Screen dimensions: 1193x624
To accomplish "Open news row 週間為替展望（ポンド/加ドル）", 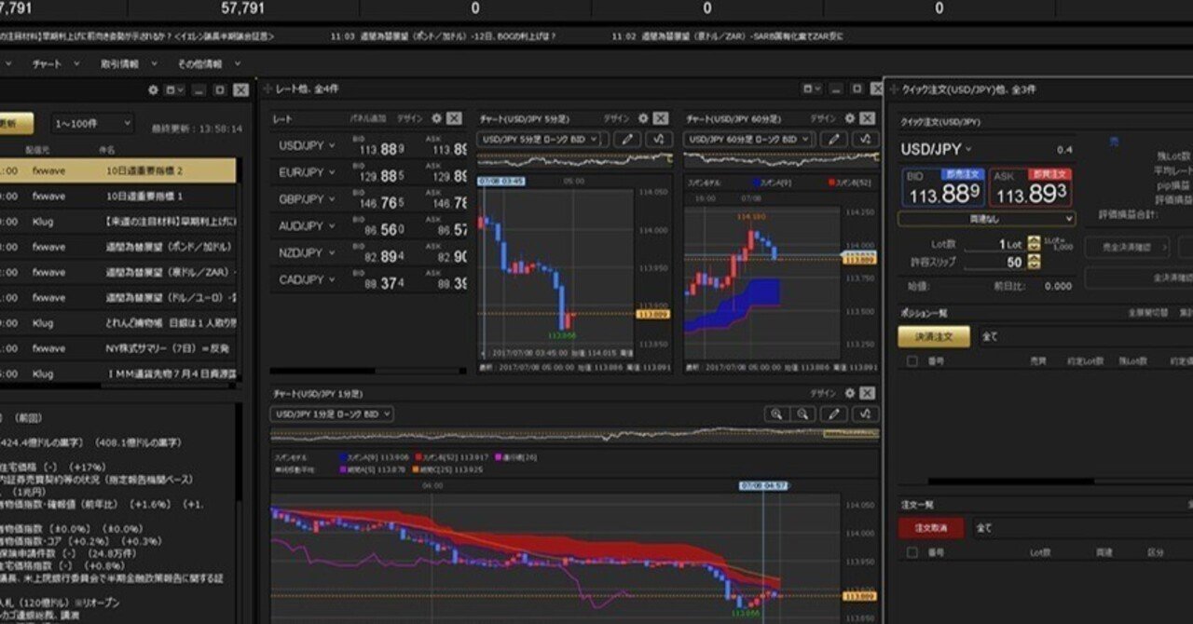I will click(117, 248).
